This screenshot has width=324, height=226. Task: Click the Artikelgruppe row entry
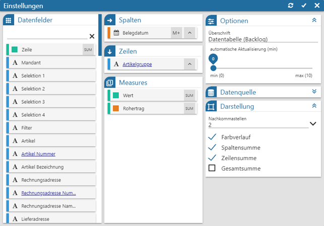(x=137, y=64)
